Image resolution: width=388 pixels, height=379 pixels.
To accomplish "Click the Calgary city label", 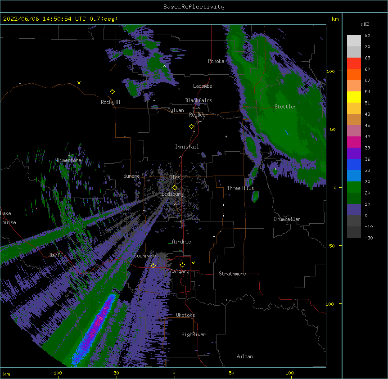I will tap(180, 271).
